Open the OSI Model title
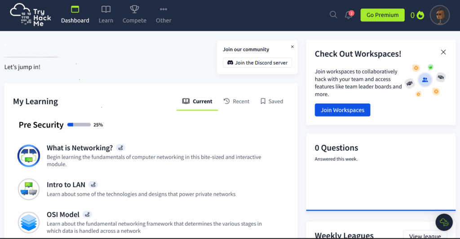 [63, 214]
